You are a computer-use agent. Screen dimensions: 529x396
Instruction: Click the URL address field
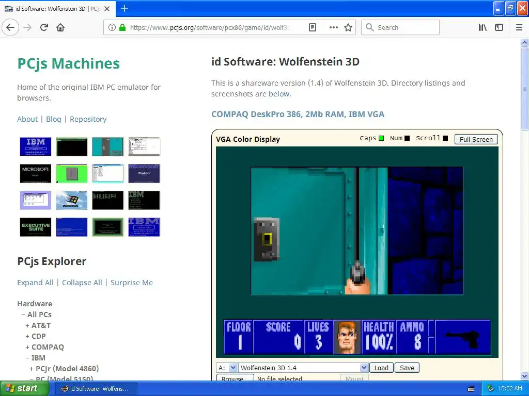point(210,27)
